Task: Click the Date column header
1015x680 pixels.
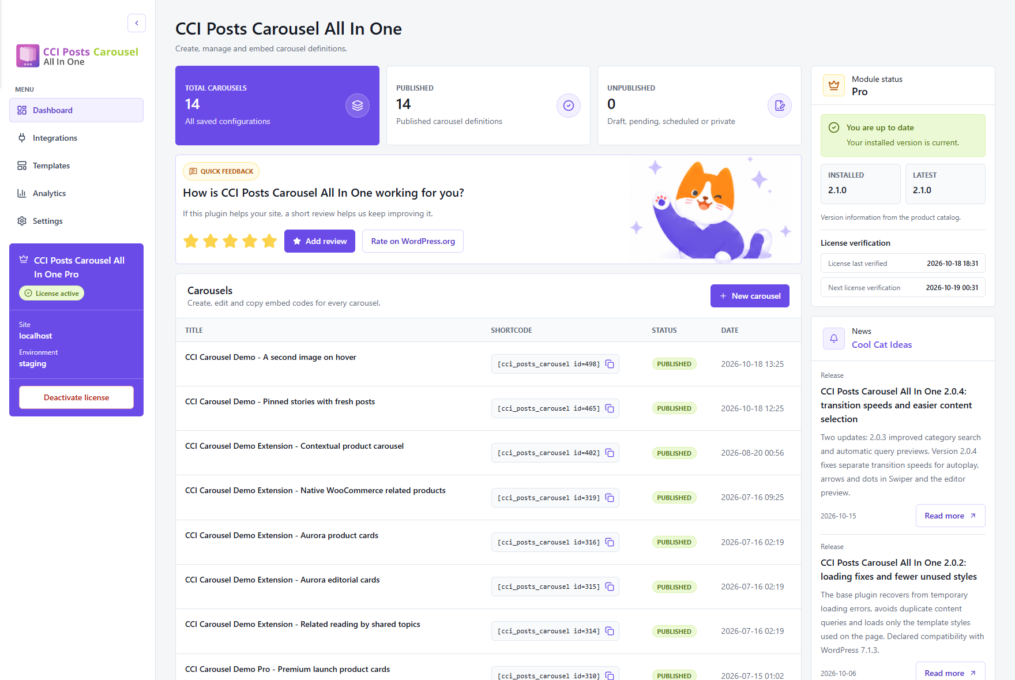Action: coord(730,330)
